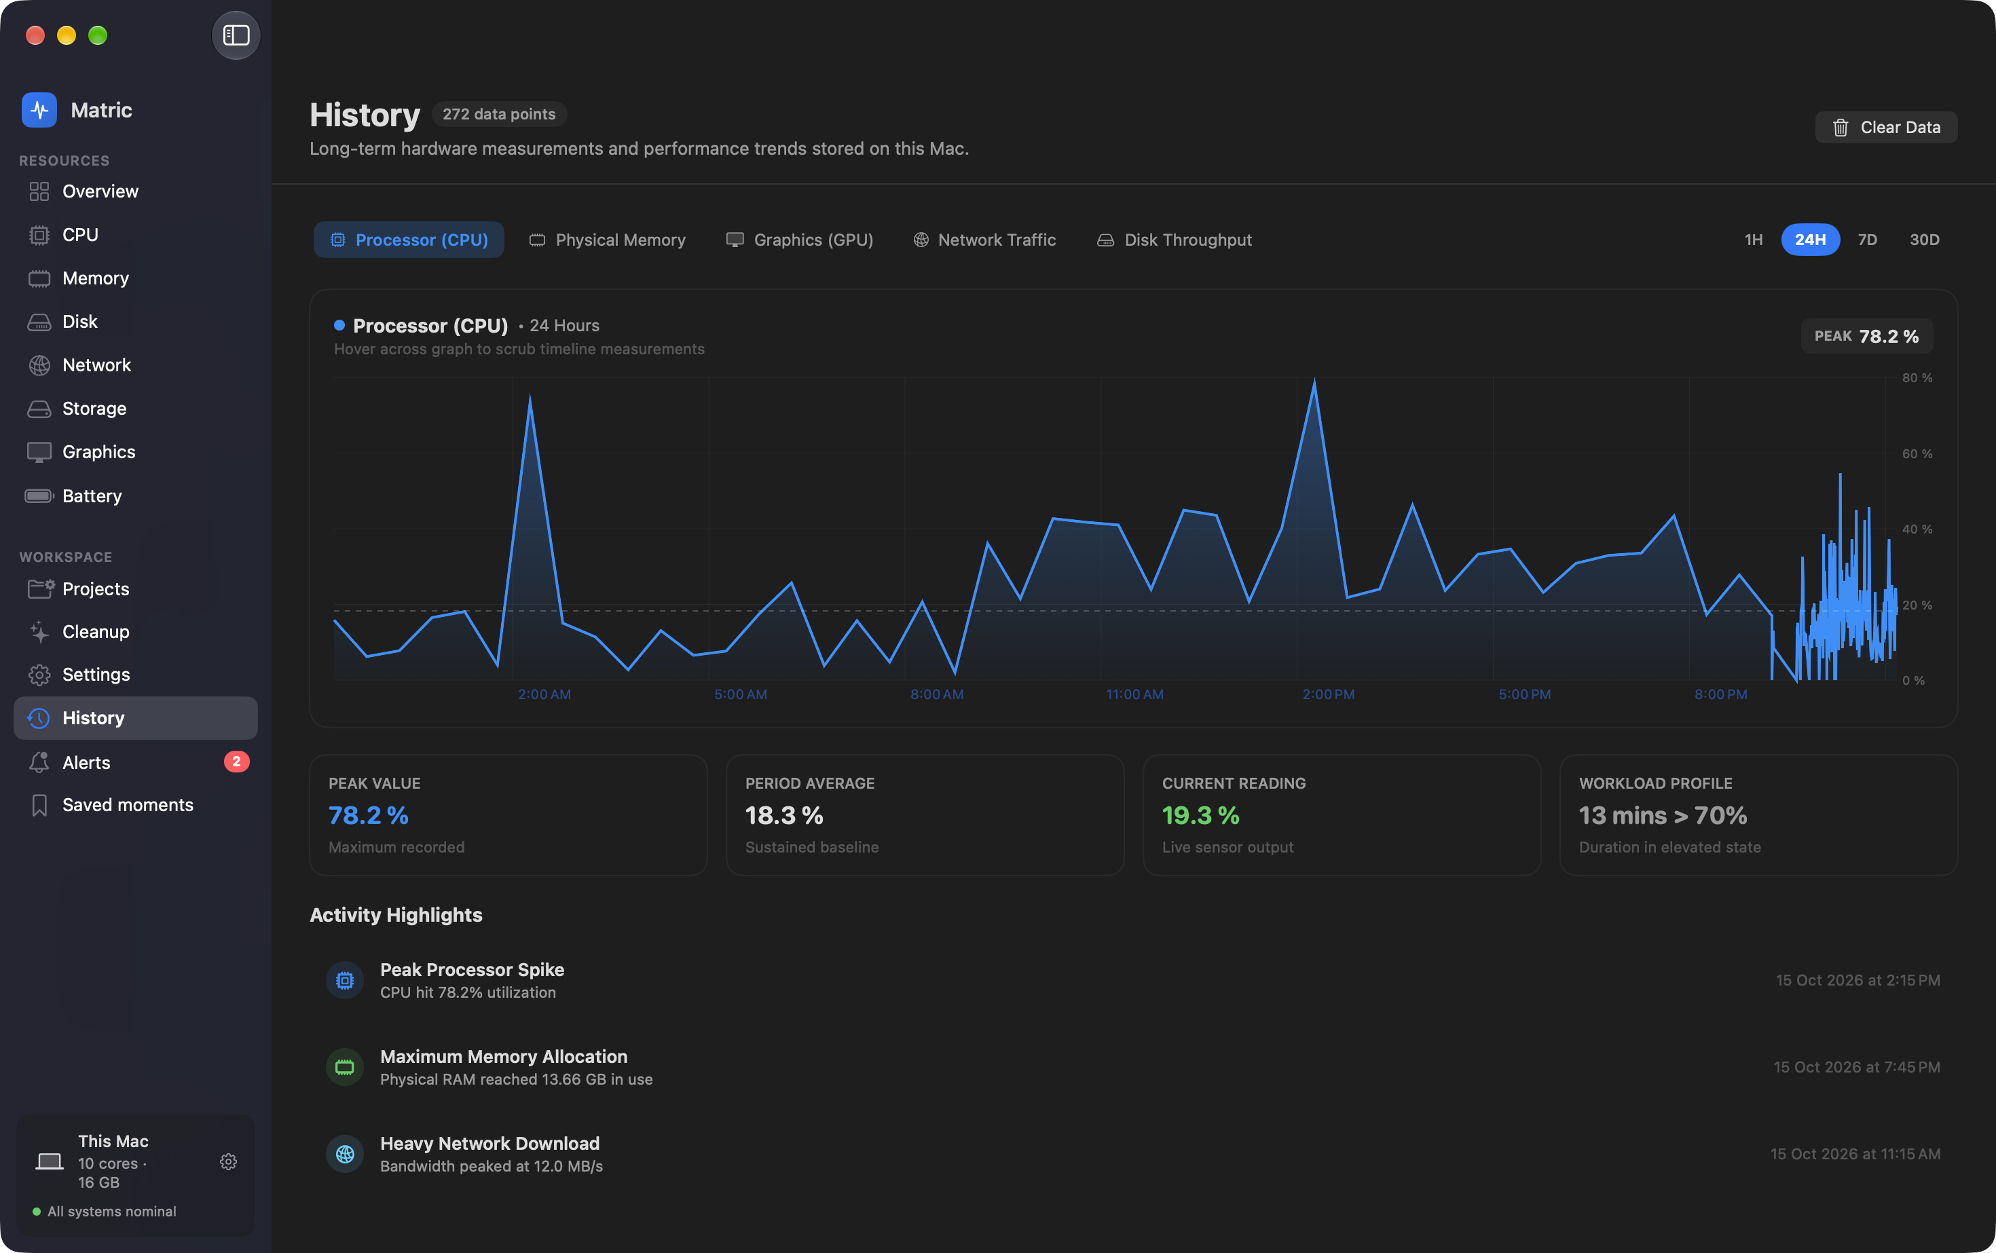Image resolution: width=1996 pixels, height=1253 pixels.
Task: Open the Maximum Memory Allocation highlight
Action: tap(1133, 1068)
